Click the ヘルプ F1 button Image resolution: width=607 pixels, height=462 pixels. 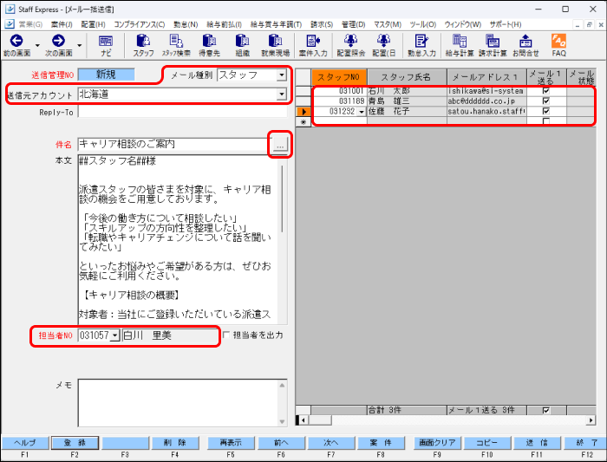(25, 443)
